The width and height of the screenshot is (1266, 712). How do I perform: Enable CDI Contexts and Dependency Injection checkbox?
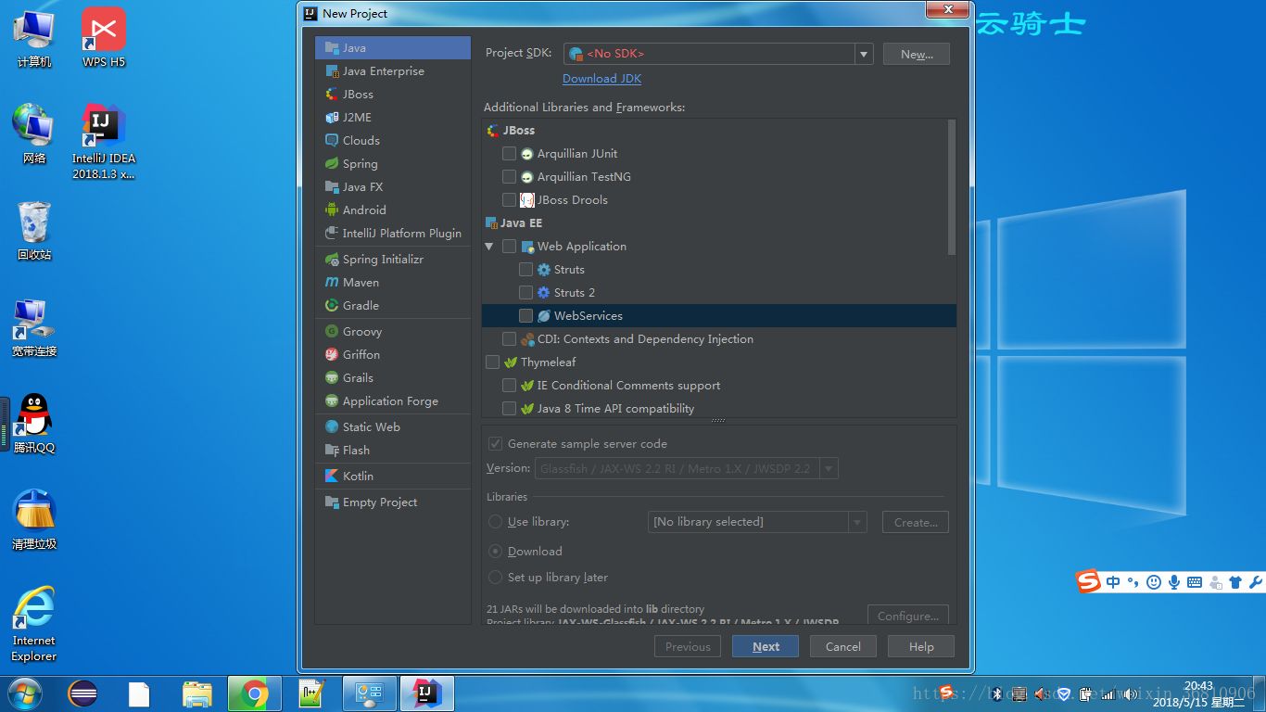(x=509, y=339)
